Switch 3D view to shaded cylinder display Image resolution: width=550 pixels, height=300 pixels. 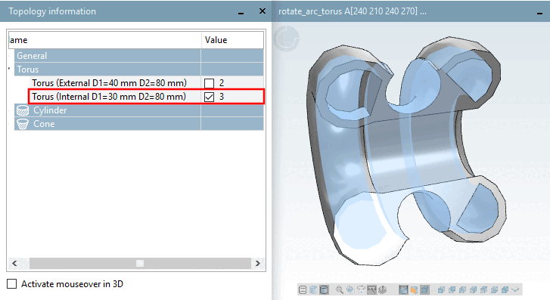pos(313,290)
